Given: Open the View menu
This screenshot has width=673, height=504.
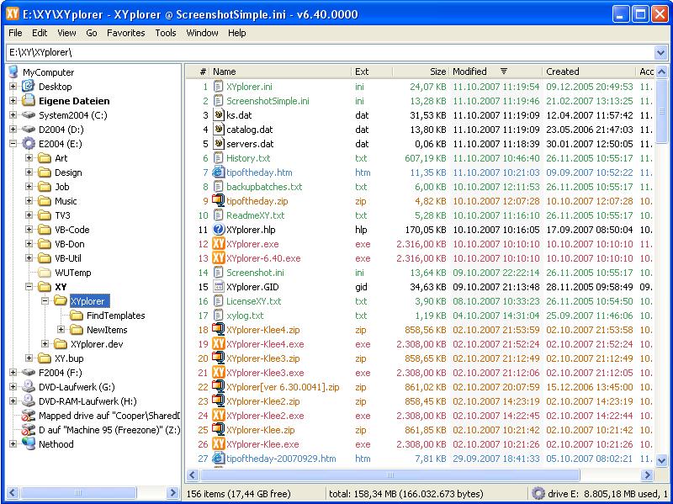Looking at the screenshot, I should [66, 33].
